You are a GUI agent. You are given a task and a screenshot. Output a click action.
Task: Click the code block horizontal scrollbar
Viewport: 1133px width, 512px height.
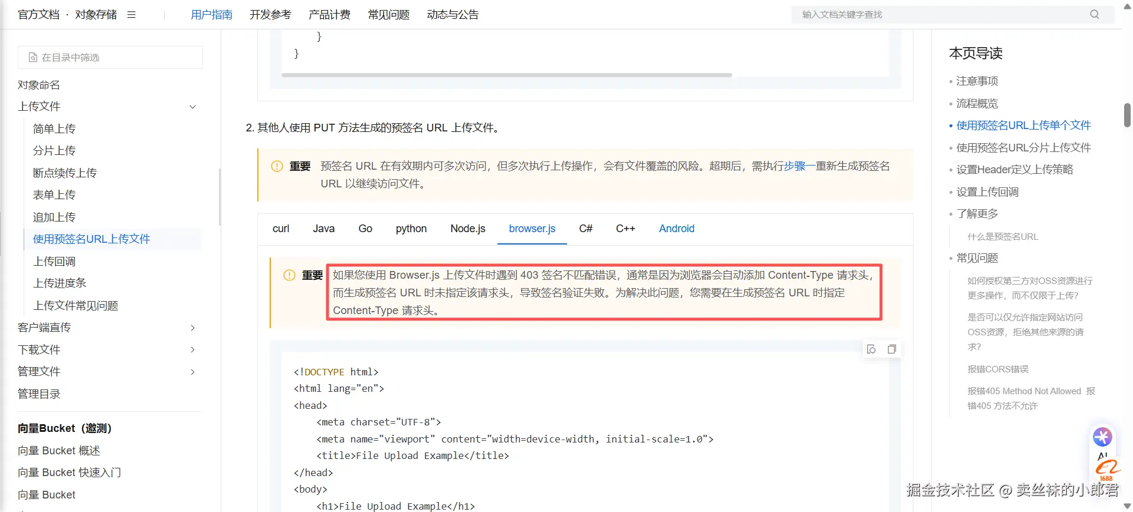[507, 75]
